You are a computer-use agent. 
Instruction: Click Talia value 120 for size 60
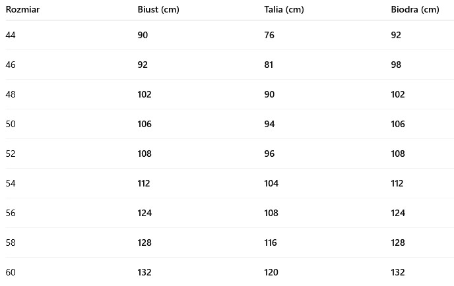click(x=271, y=272)
